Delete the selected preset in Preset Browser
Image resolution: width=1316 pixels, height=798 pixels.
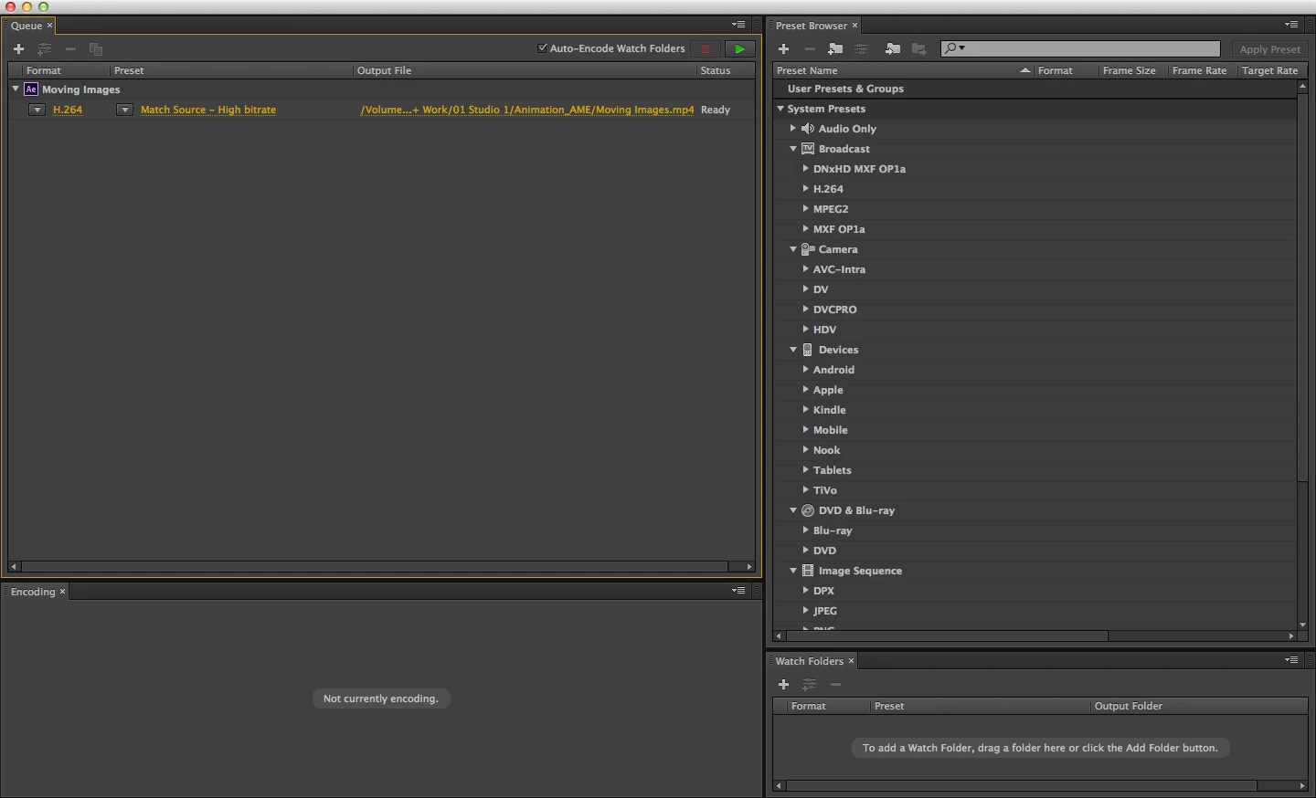point(810,49)
